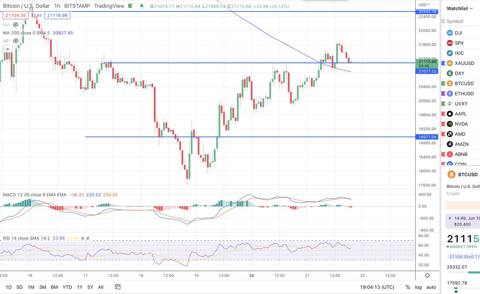Click the Ethereum icon beside ETHUSD
This screenshot has width=480, height=294.
450,94
